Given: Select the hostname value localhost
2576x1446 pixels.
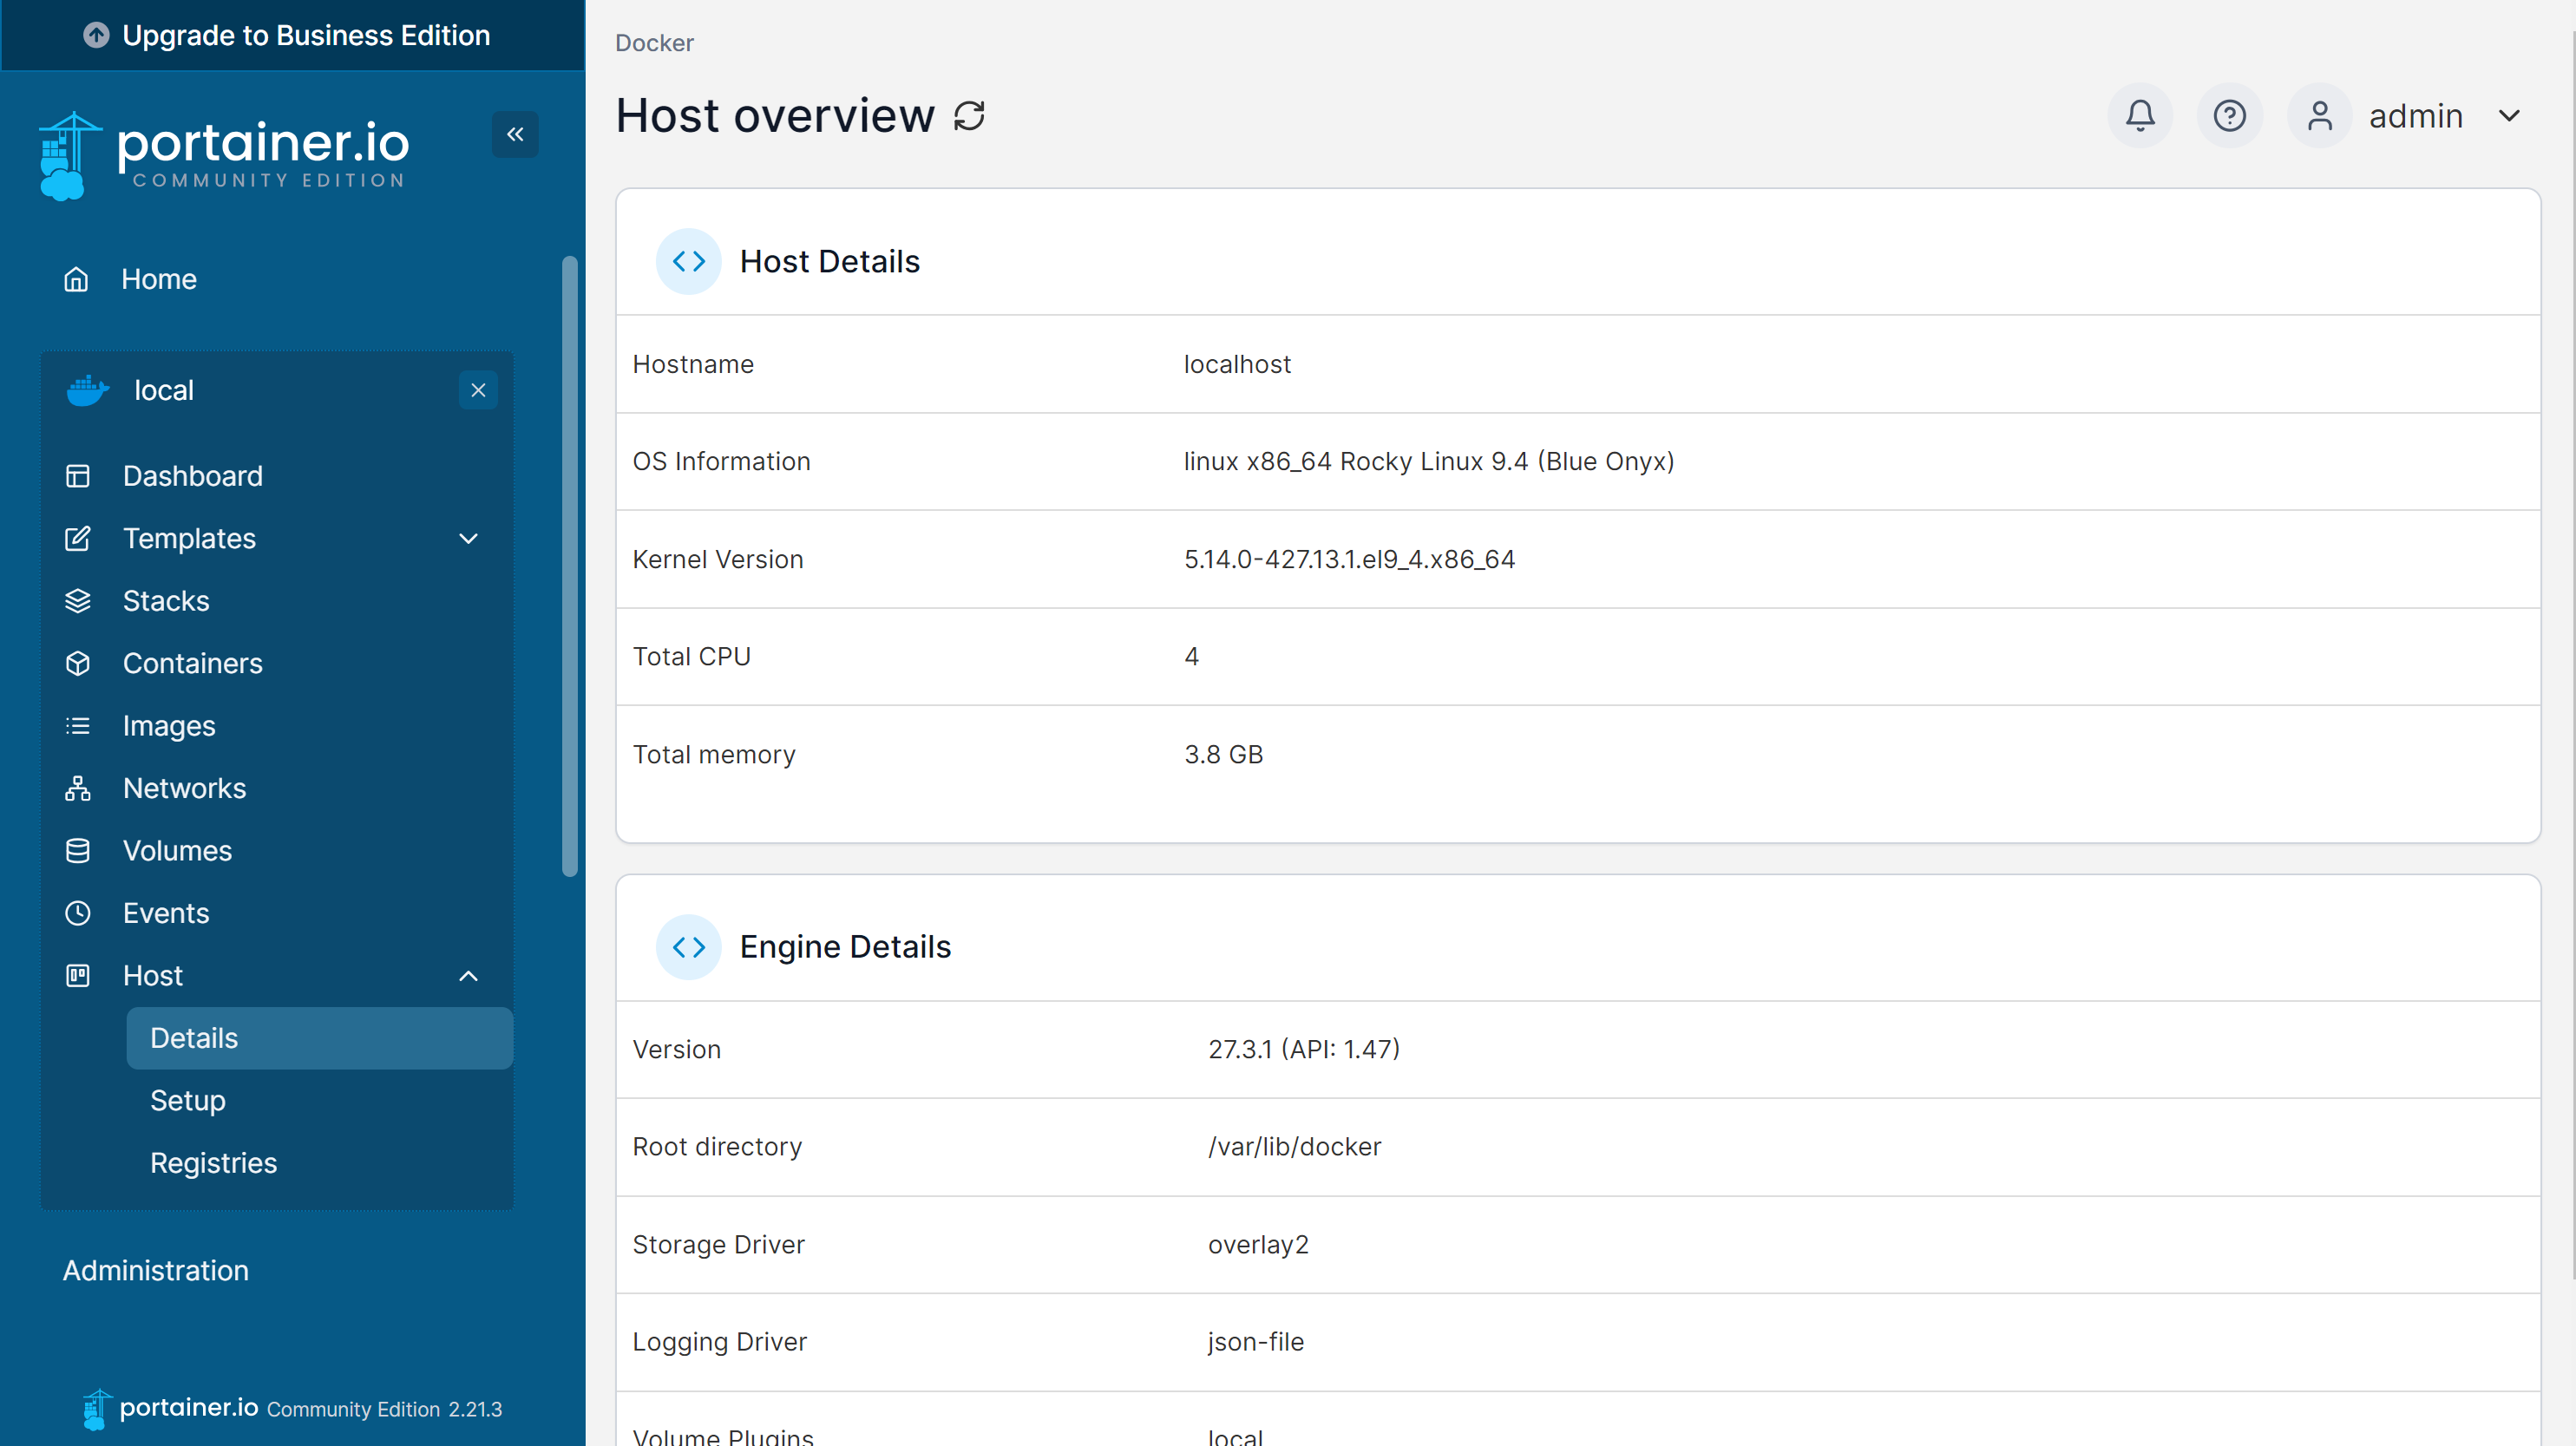Looking at the screenshot, I should pyautogui.click(x=1238, y=364).
